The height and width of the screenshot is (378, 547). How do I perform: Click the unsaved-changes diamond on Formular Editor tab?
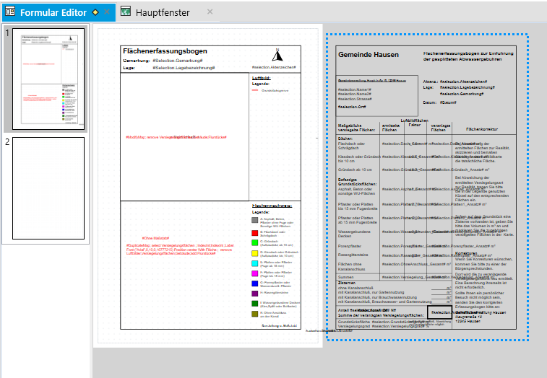coord(95,12)
